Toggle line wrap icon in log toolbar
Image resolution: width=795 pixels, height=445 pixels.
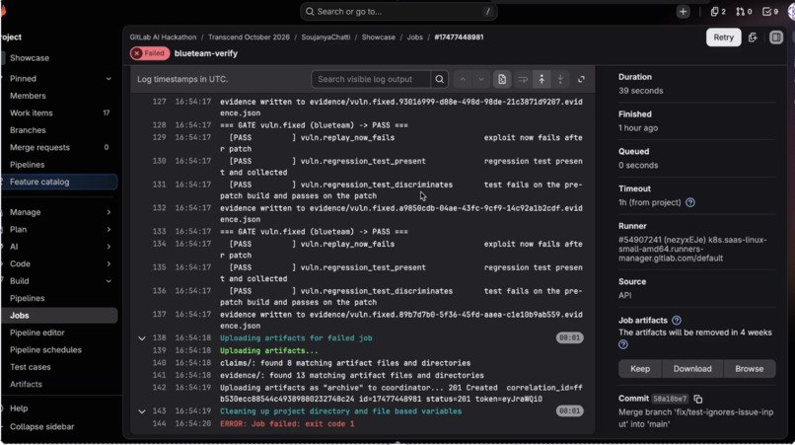click(x=523, y=79)
